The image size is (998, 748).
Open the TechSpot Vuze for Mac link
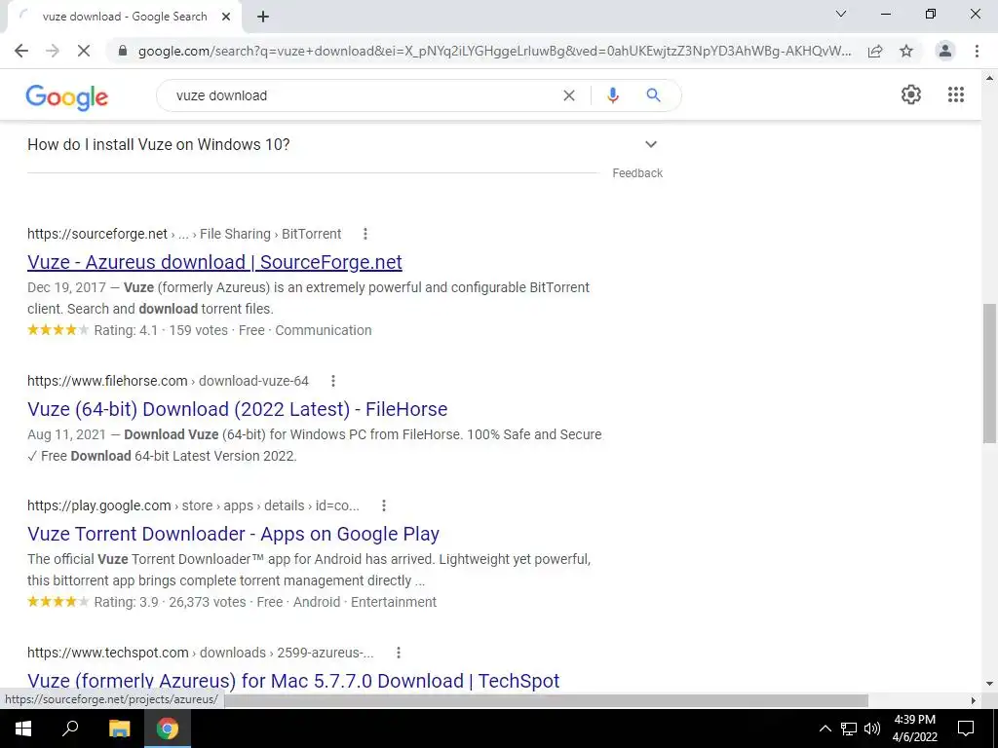coord(293,681)
